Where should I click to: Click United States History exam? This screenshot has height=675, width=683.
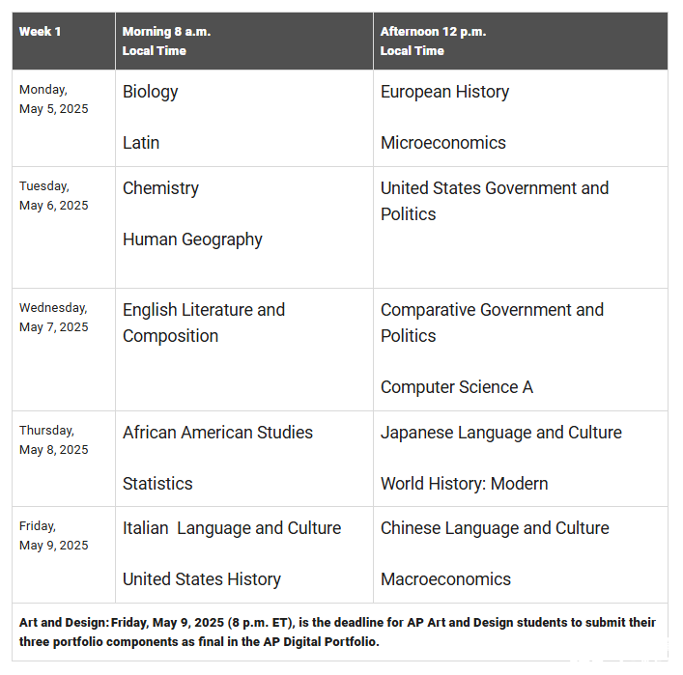click(x=202, y=579)
